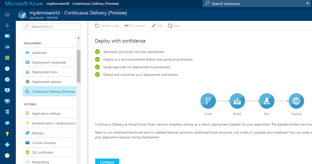Select the monitor icon for virtual machines
This screenshot has width=312, height=164.
tap(8, 90)
